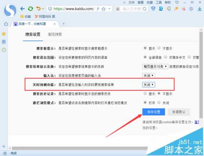
Task: Switch to the 高级搜索 tab
Action: point(55,34)
